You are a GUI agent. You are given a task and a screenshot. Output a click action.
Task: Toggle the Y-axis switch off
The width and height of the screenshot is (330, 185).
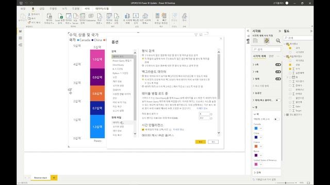(278, 72)
